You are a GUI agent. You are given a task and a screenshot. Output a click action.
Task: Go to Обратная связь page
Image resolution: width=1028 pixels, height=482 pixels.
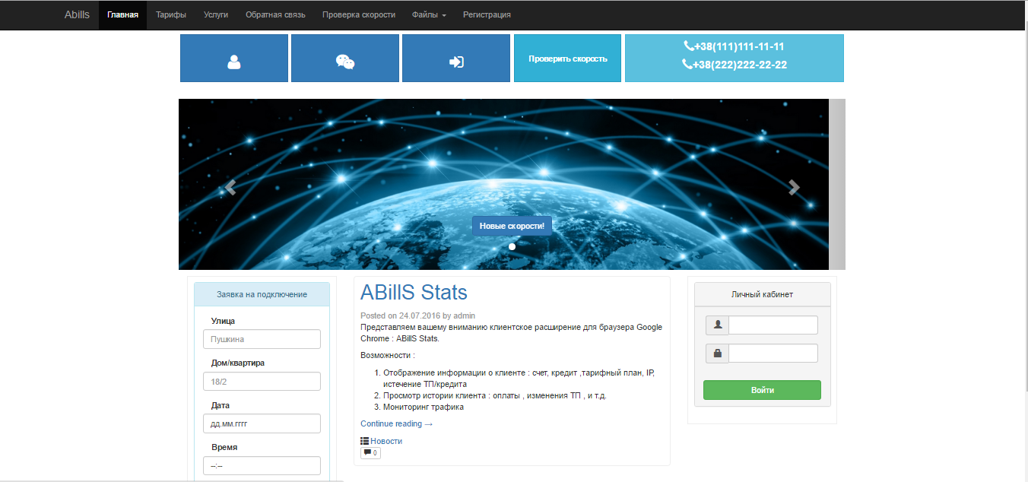click(x=275, y=14)
